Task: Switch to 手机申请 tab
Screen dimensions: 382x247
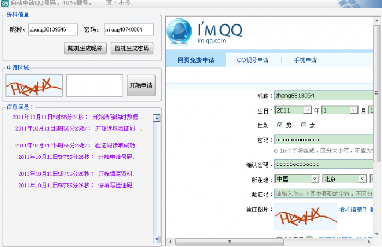Action: (305, 60)
